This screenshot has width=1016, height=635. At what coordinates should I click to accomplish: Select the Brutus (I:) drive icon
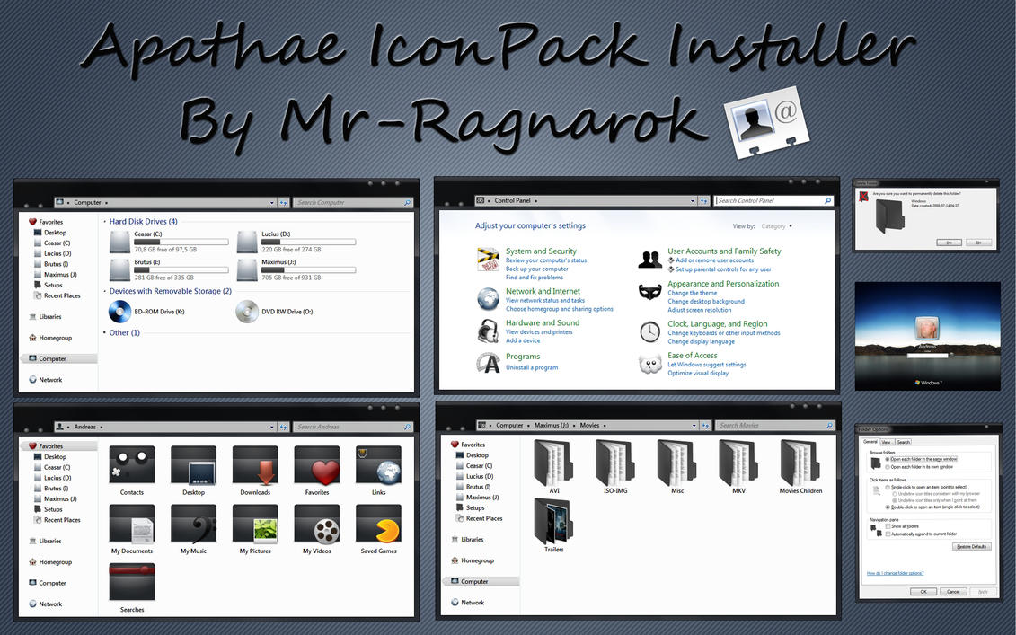119,270
